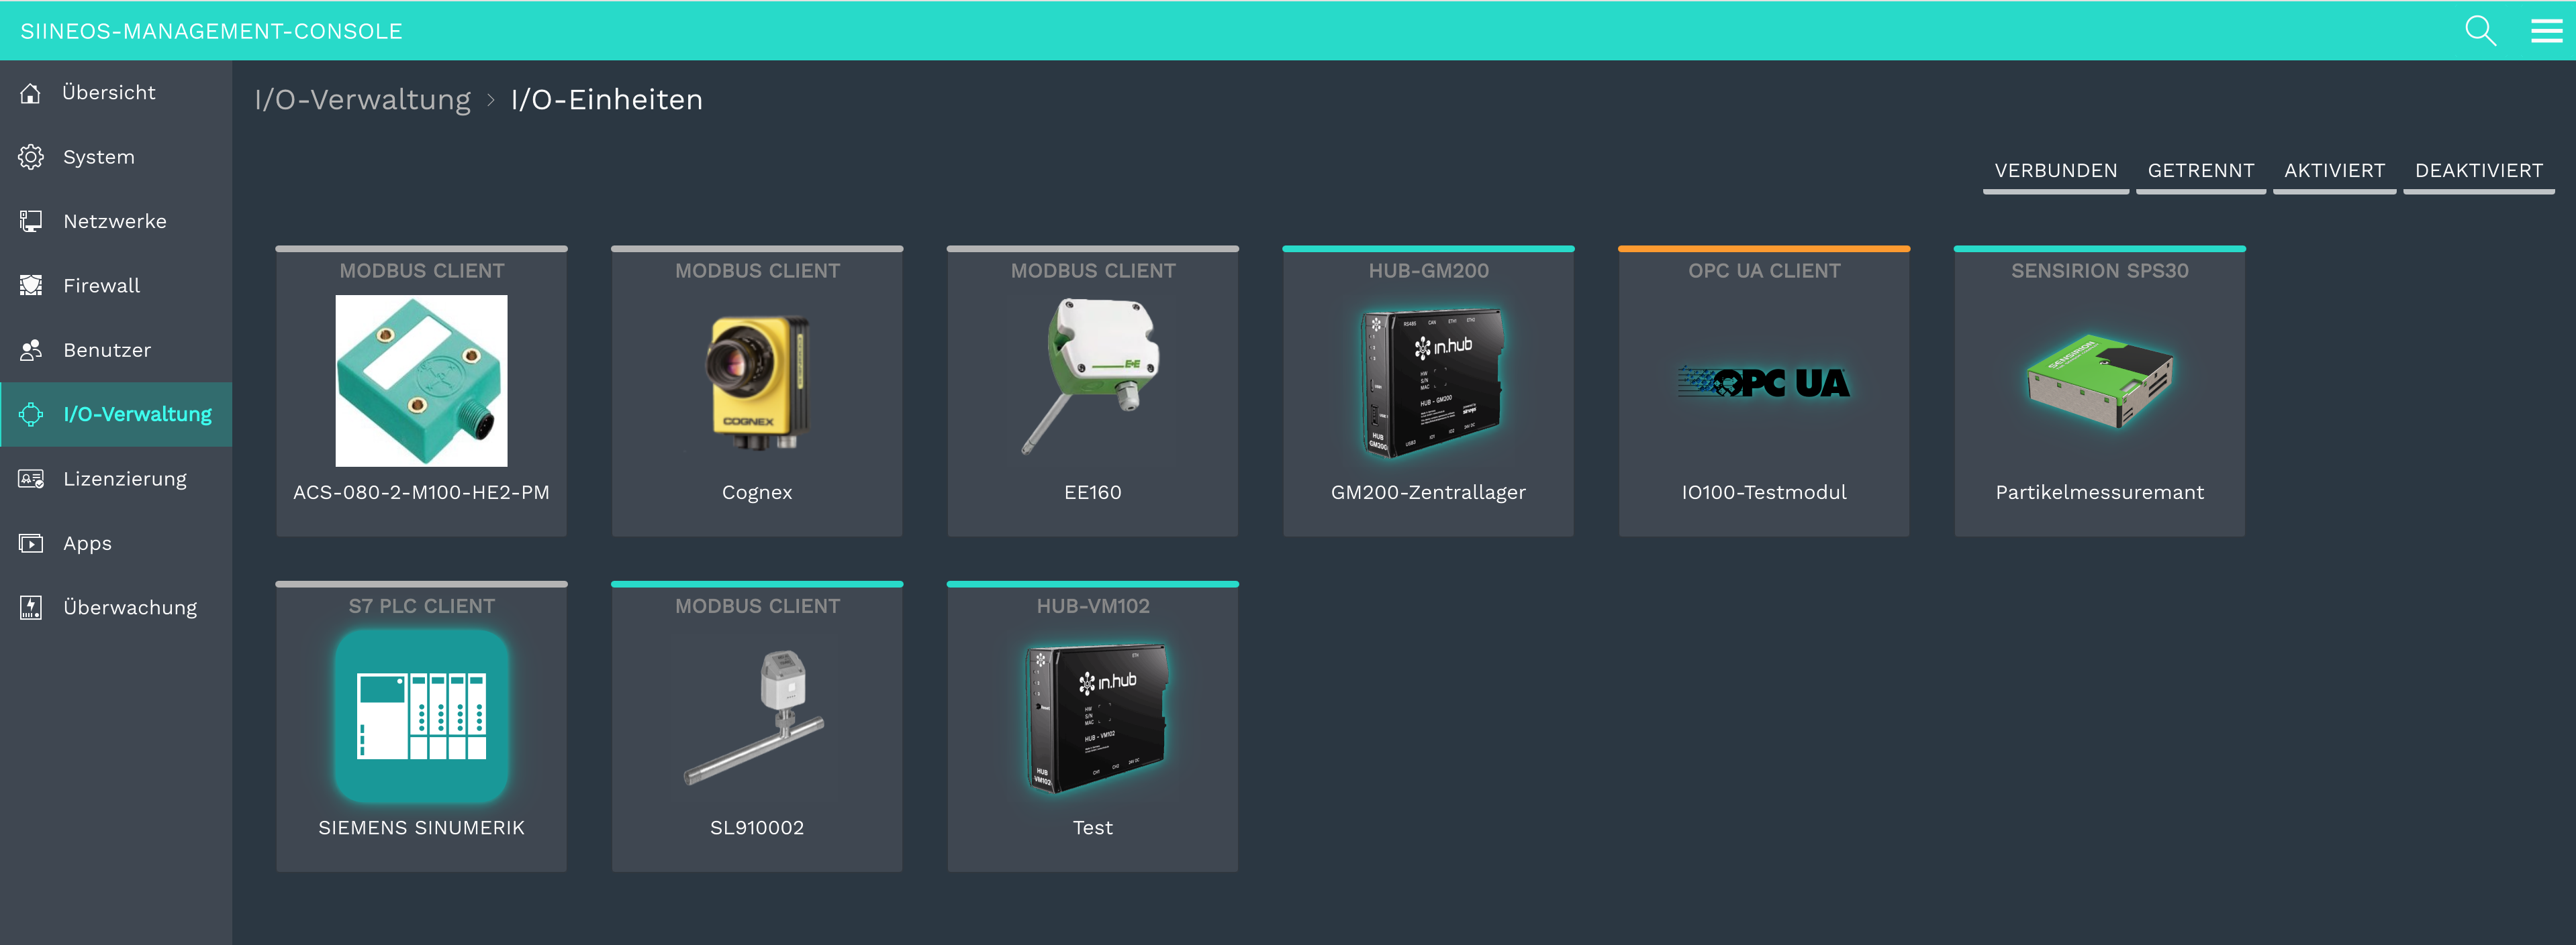
Task: Click the Cognex unit name
Action: 757,492
